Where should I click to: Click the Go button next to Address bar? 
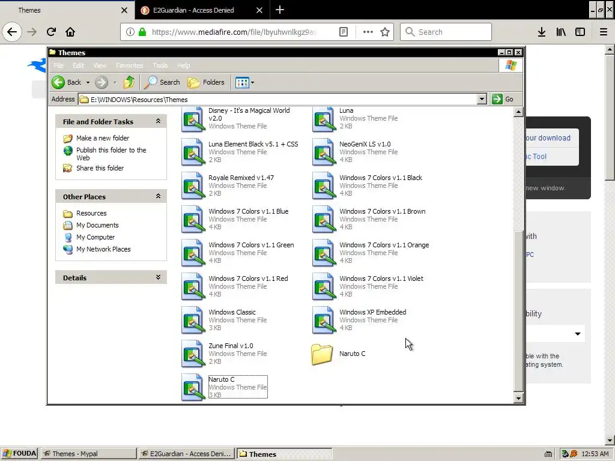coord(503,99)
